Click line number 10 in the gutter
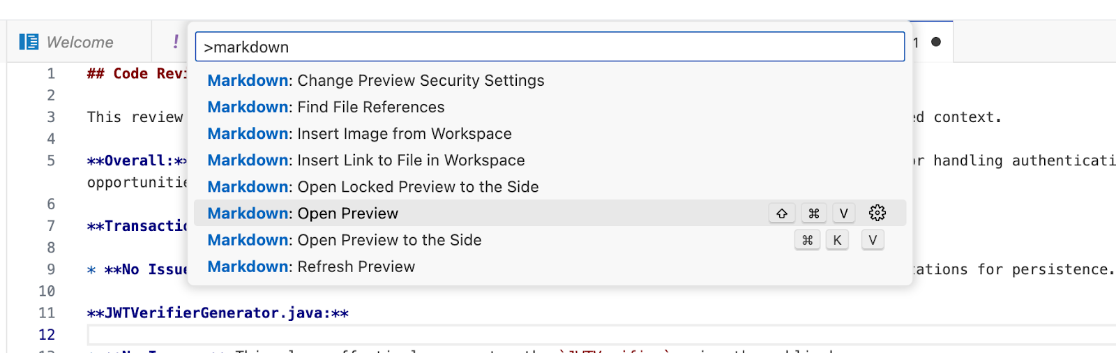This screenshot has height=353, width=1116. pos(47,291)
